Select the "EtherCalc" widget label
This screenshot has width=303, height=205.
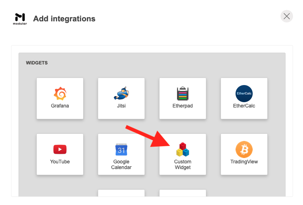tap(244, 106)
